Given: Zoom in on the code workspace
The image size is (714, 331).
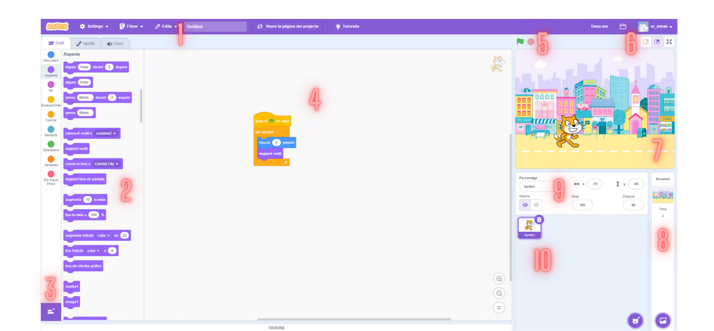Looking at the screenshot, I should (499, 278).
